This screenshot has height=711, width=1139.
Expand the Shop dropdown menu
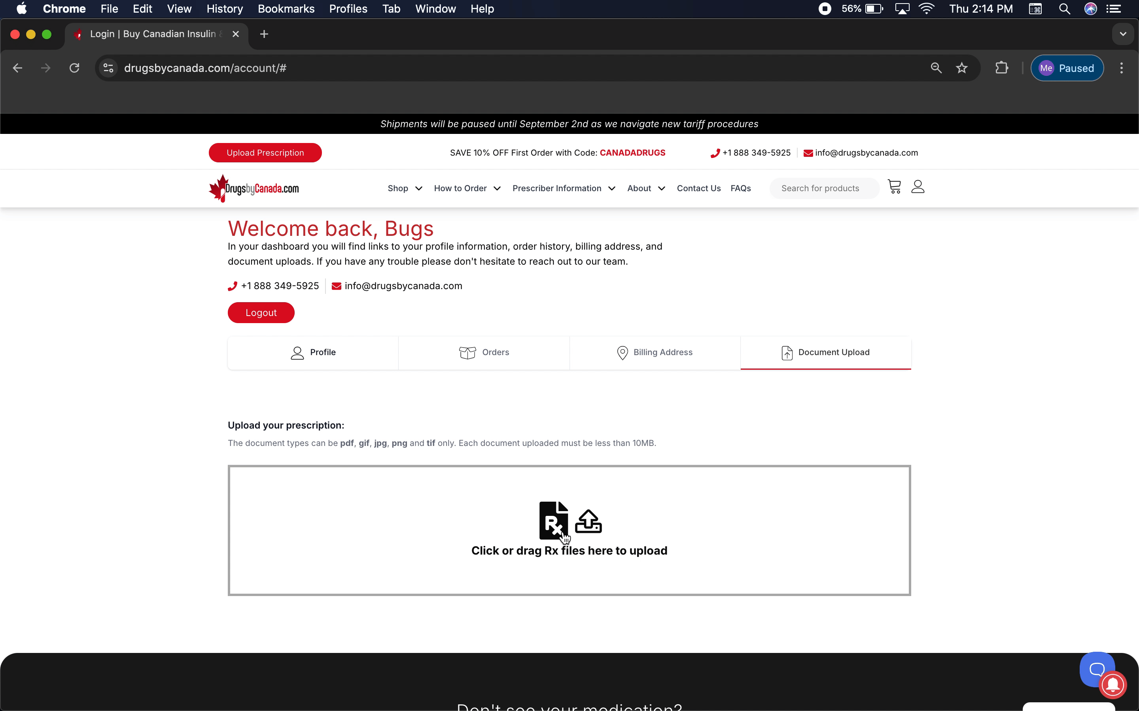pos(405,188)
